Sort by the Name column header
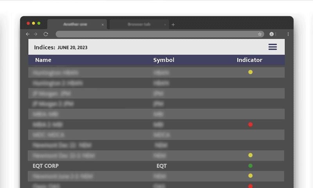The width and height of the screenshot is (313, 188). click(x=43, y=60)
